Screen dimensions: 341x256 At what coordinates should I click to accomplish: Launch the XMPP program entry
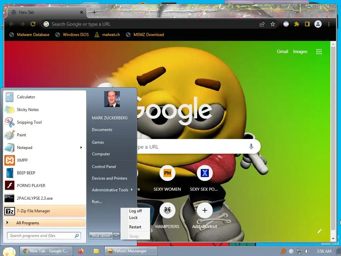pyautogui.click(x=45, y=160)
